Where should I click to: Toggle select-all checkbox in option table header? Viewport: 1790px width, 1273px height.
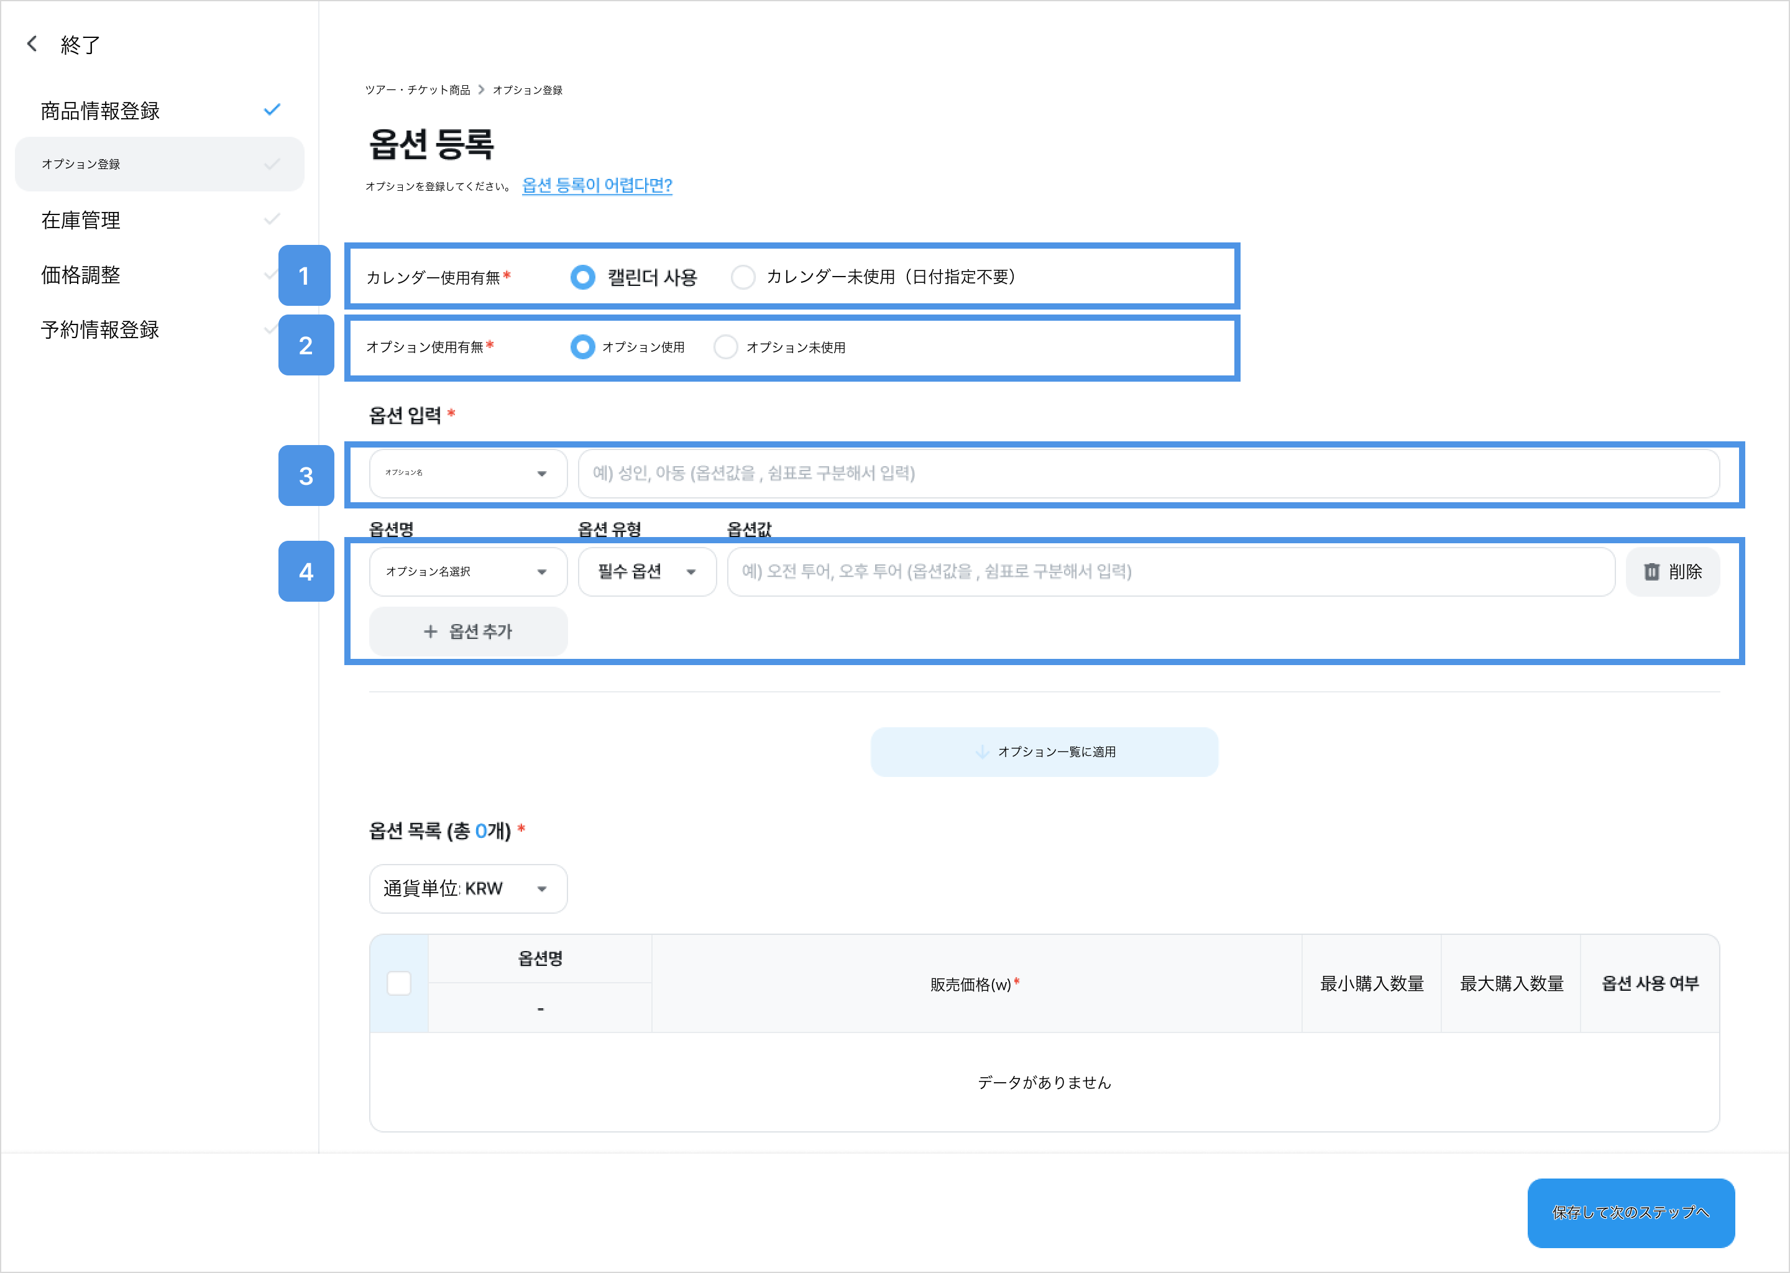point(399,983)
